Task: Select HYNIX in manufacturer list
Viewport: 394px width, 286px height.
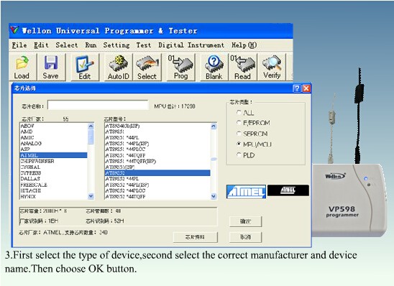Action: 53,197
